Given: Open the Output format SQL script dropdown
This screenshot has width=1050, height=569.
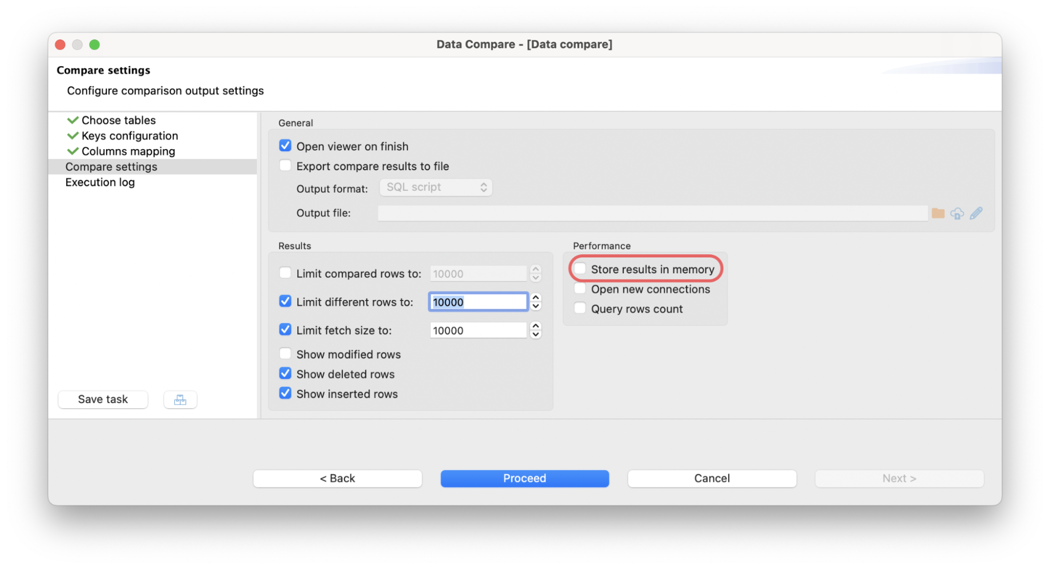Looking at the screenshot, I should (x=435, y=187).
